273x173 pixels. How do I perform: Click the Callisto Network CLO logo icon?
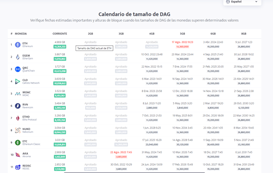click(18, 81)
